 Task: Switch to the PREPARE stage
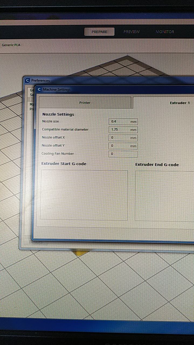tap(99, 32)
